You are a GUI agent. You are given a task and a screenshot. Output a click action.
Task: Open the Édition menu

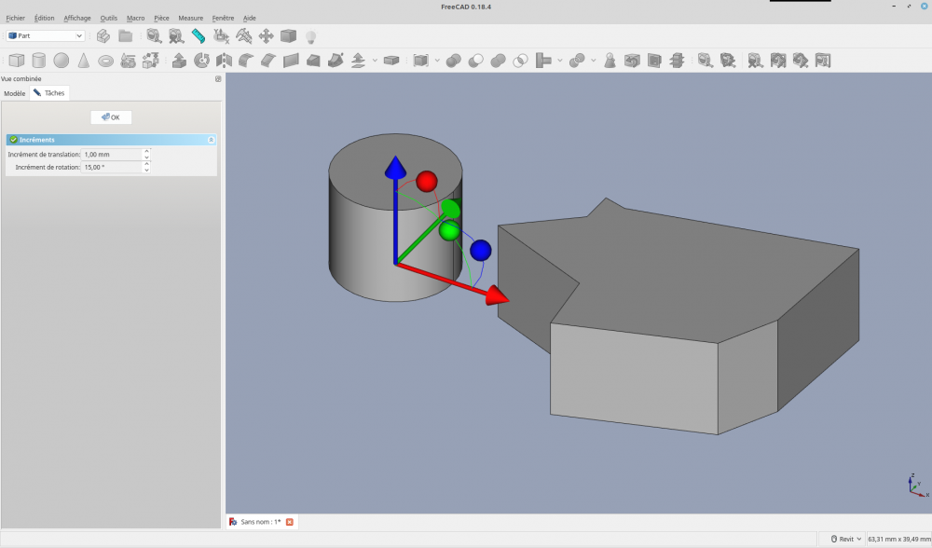(44, 18)
